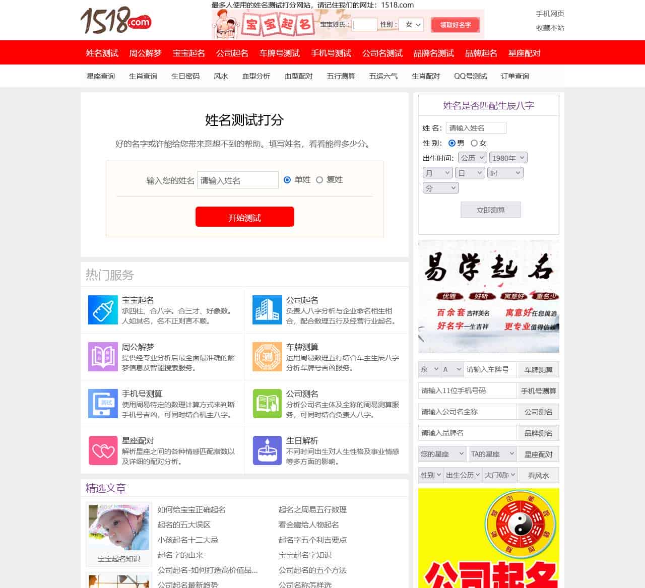Open the 您的星座 dropdown
This screenshot has height=588, width=645.
click(x=442, y=454)
